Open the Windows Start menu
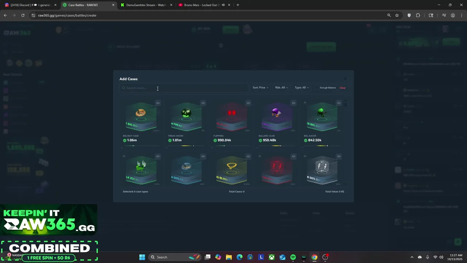The height and width of the screenshot is (263, 467). [142, 257]
